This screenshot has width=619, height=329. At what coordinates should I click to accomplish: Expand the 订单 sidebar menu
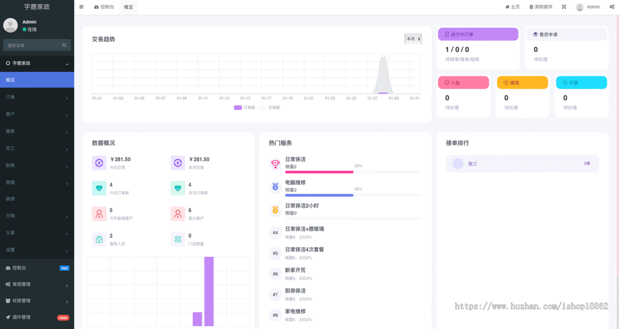(x=37, y=97)
